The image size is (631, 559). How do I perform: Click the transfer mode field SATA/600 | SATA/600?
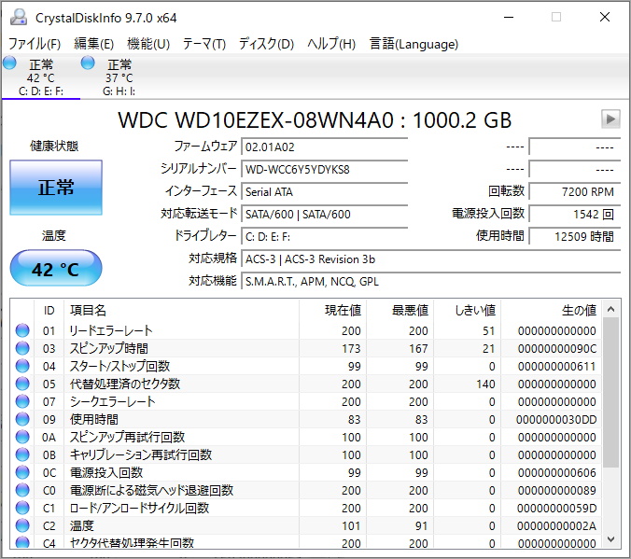coord(324,214)
